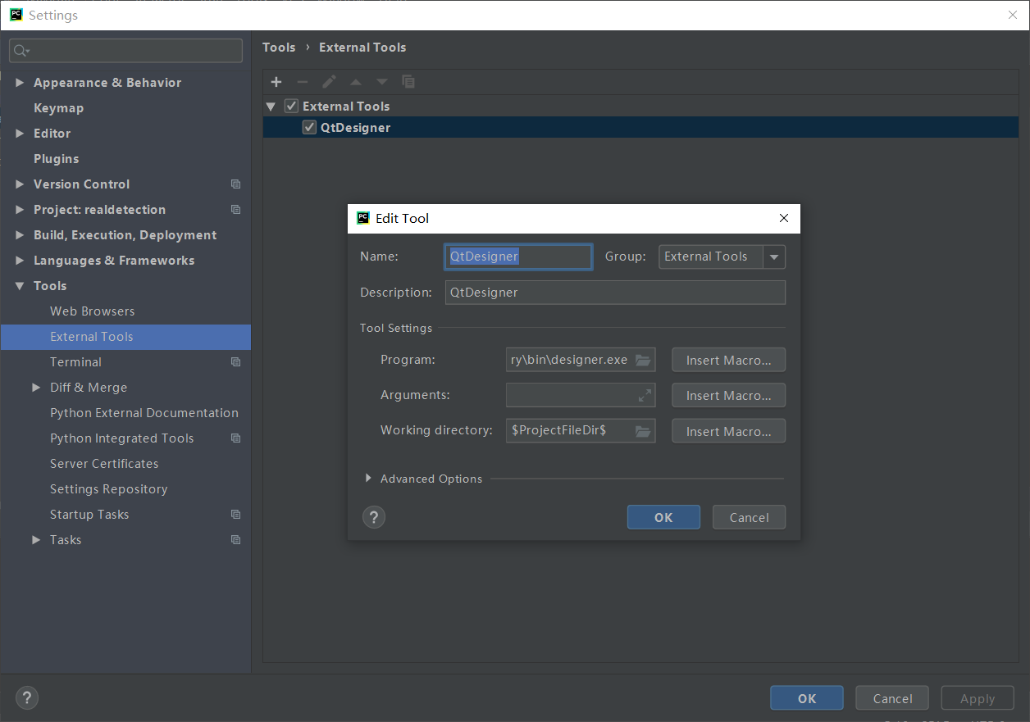Click project-level icon beside Tasks
1030x722 pixels.
(236, 540)
